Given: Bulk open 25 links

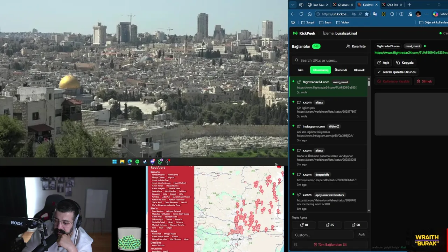Looking at the screenshot, I should (x=330, y=225).
